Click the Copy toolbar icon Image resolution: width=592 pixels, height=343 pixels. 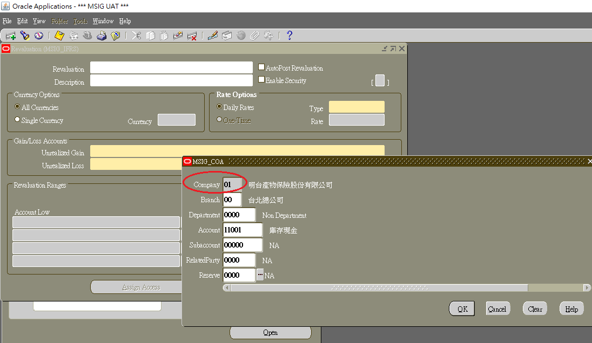tap(150, 36)
